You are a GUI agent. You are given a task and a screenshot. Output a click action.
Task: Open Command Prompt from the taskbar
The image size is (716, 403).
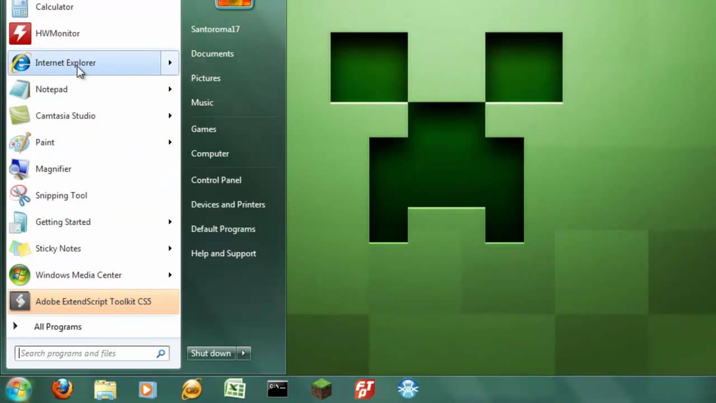(x=277, y=388)
